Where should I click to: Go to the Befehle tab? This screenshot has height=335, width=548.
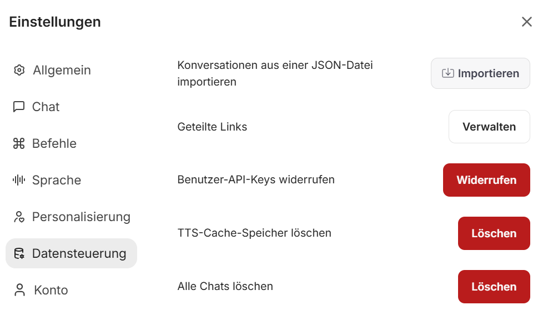(54, 143)
